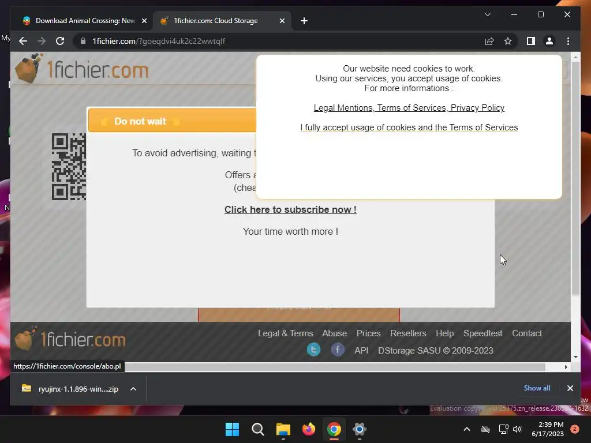Open a new browser tab
591x443 pixels.
(304, 21)
